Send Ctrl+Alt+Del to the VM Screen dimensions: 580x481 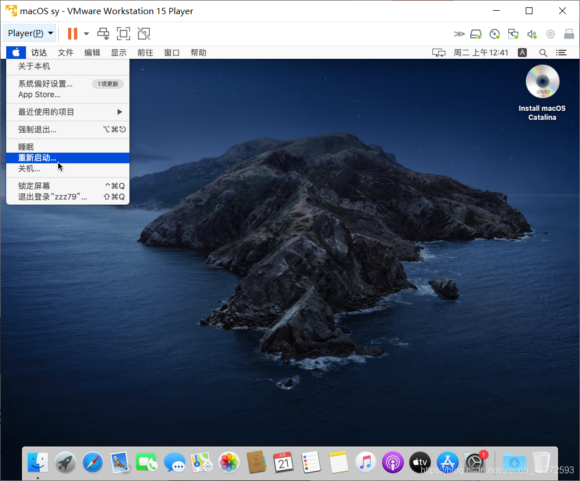[103, 34]
